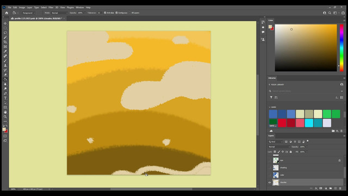The height and width of the screenshot is (196, 348).
Task: Open the Image menu
Action: click(x=22, y=7)
